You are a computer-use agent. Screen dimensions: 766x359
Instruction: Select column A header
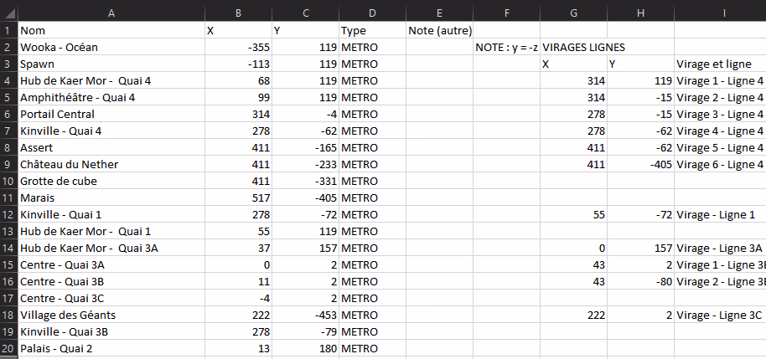coord(111,10)
